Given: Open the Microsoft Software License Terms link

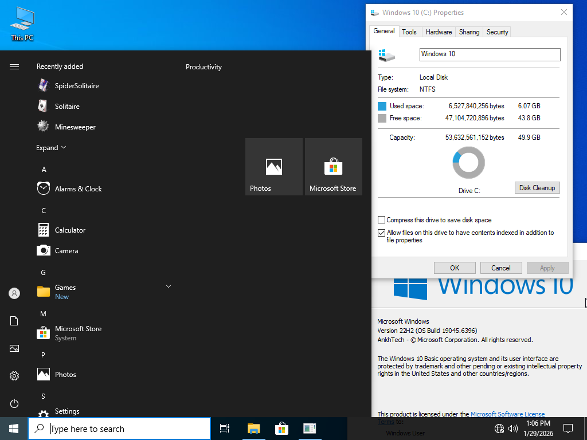Looking at the screenshot, I should click(507, 414).
